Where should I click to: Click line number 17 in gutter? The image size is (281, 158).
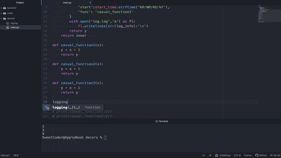45,45
